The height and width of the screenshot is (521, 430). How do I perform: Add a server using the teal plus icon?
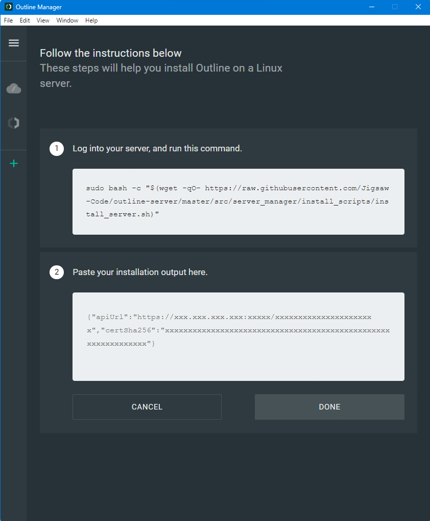(14, 164)
